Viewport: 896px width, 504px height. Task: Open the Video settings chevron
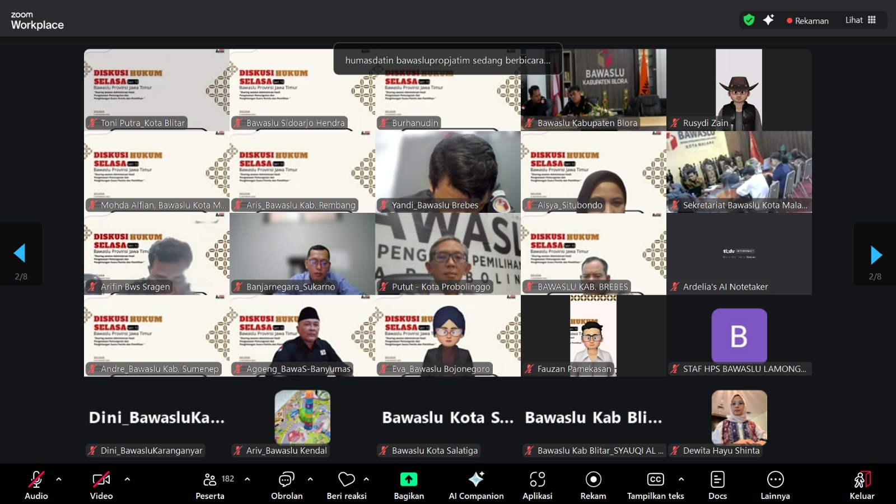pyautogui.click(x=127, y=479)
